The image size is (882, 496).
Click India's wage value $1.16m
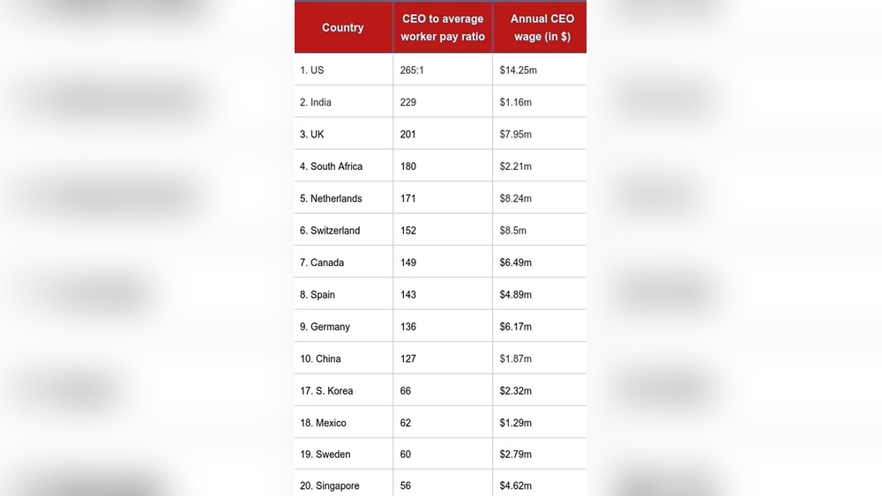click(515, 102)
